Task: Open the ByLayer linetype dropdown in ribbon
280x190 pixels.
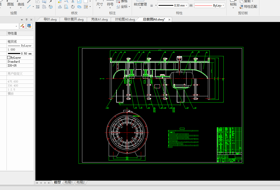Action: 223,5
